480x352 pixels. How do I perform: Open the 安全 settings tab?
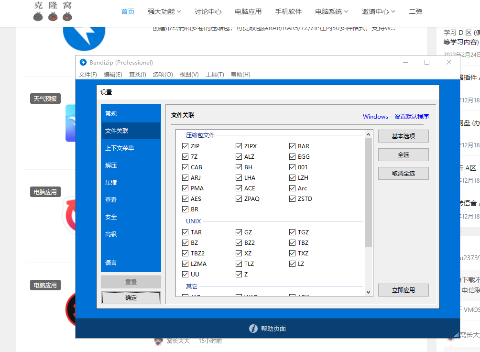coord(131,217)
